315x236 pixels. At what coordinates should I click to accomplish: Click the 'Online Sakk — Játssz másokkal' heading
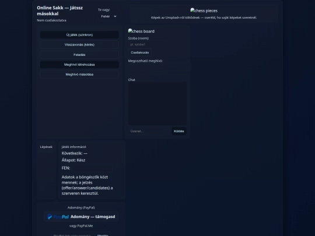click(x=60, y=10)
